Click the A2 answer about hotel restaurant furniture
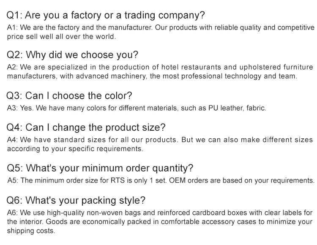The height and width of the screenshot is (245, 317). [161, 72]
